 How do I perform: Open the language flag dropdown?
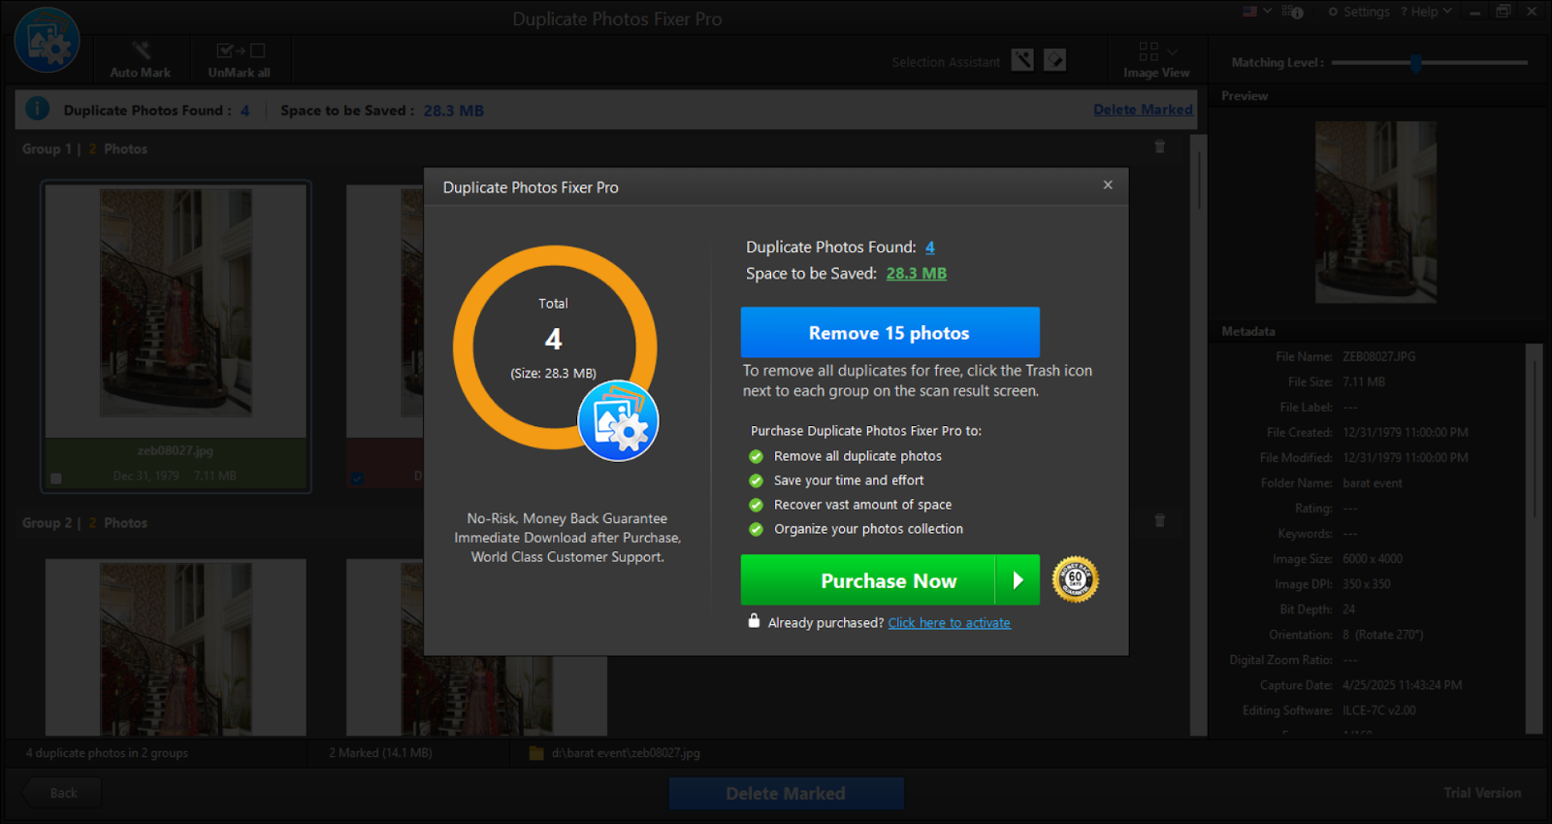coord(1257,12)
